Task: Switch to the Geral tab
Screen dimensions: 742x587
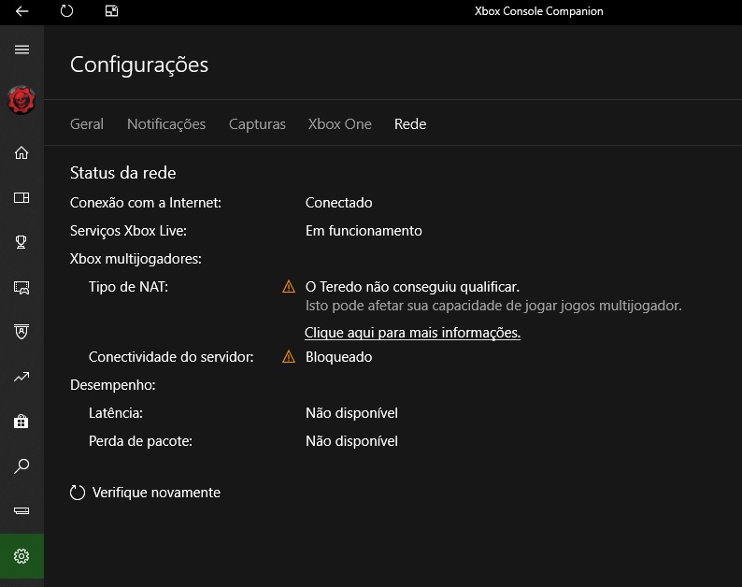Action: (87, 124)
